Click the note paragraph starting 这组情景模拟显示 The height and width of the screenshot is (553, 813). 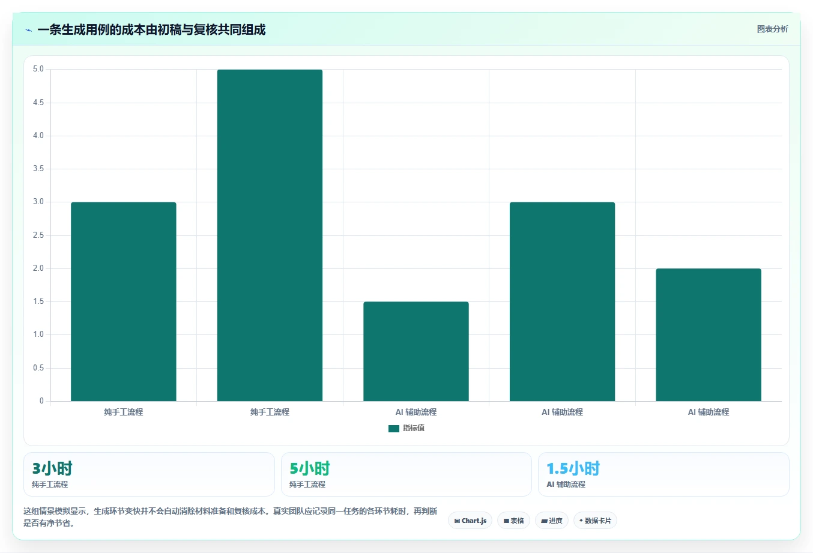tap(231, 517)
